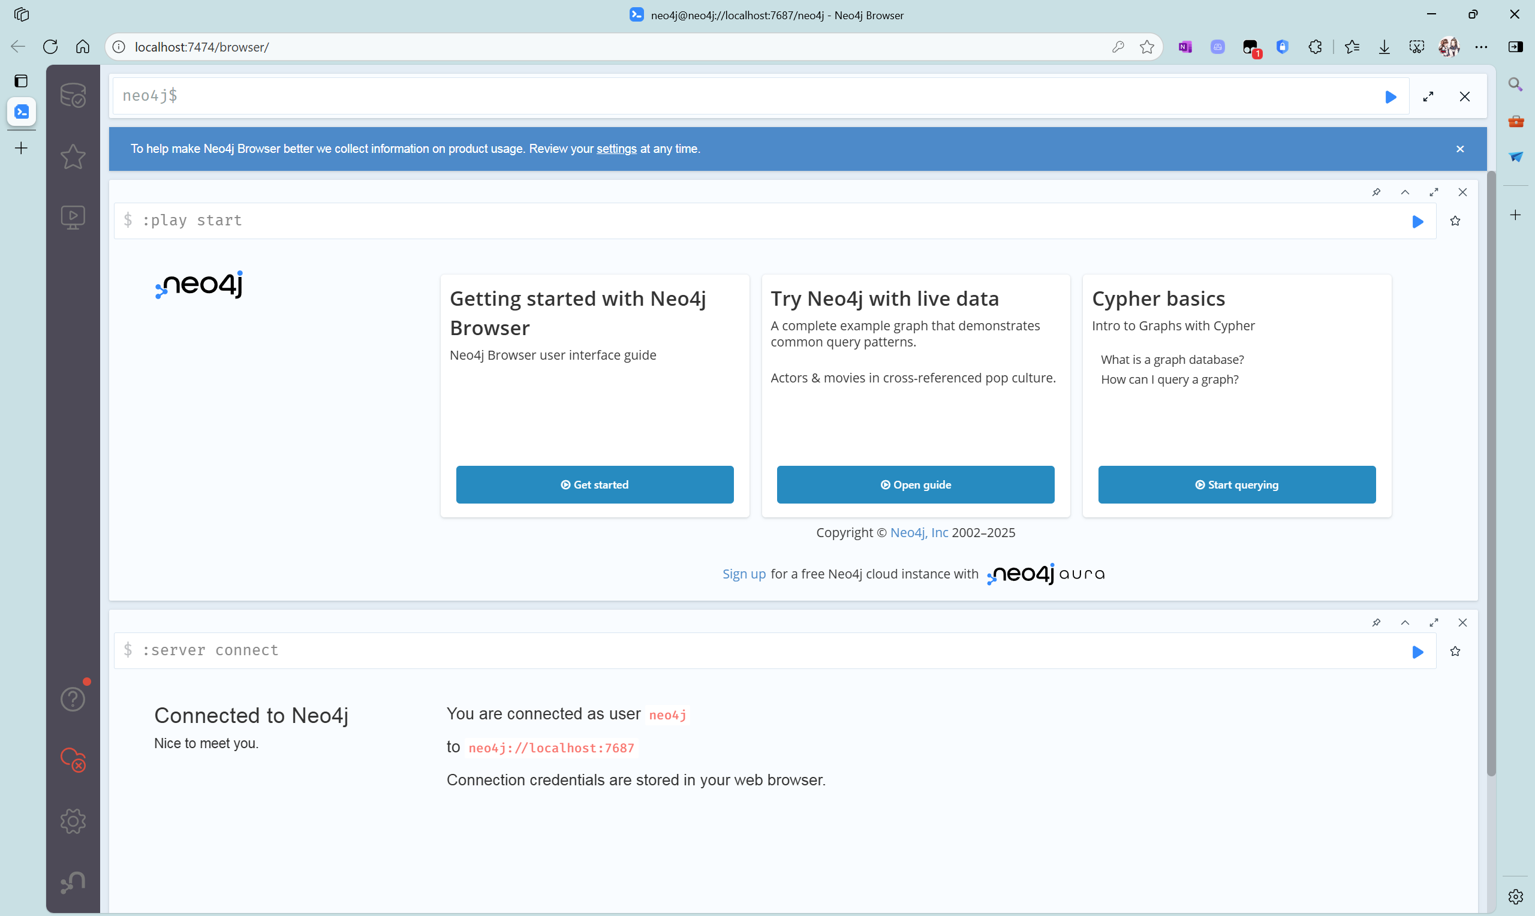
Task: Dismiss the blue usage information banner
Action: click(1459, 149)
